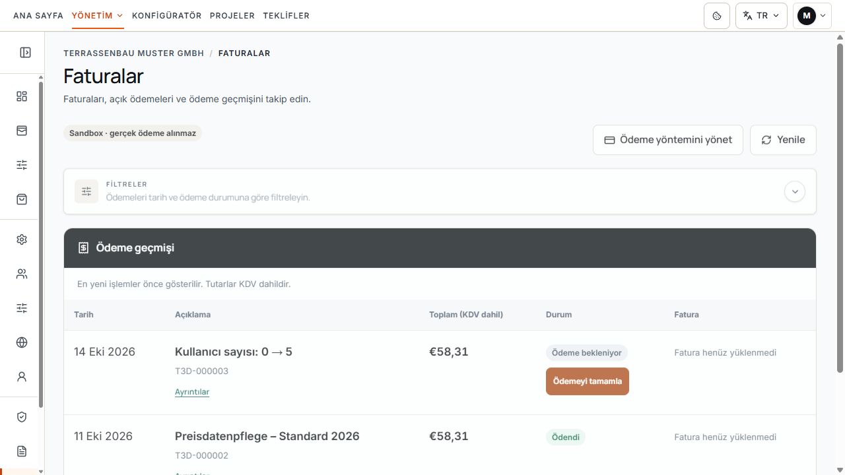Click the Ödendi status badge
Screen dimensions: 845x475
tap(566, 437)
